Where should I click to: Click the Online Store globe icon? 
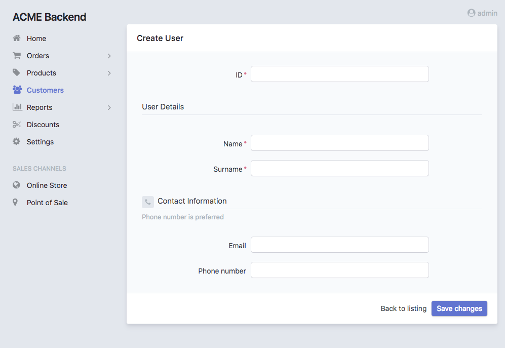point(17,185)
